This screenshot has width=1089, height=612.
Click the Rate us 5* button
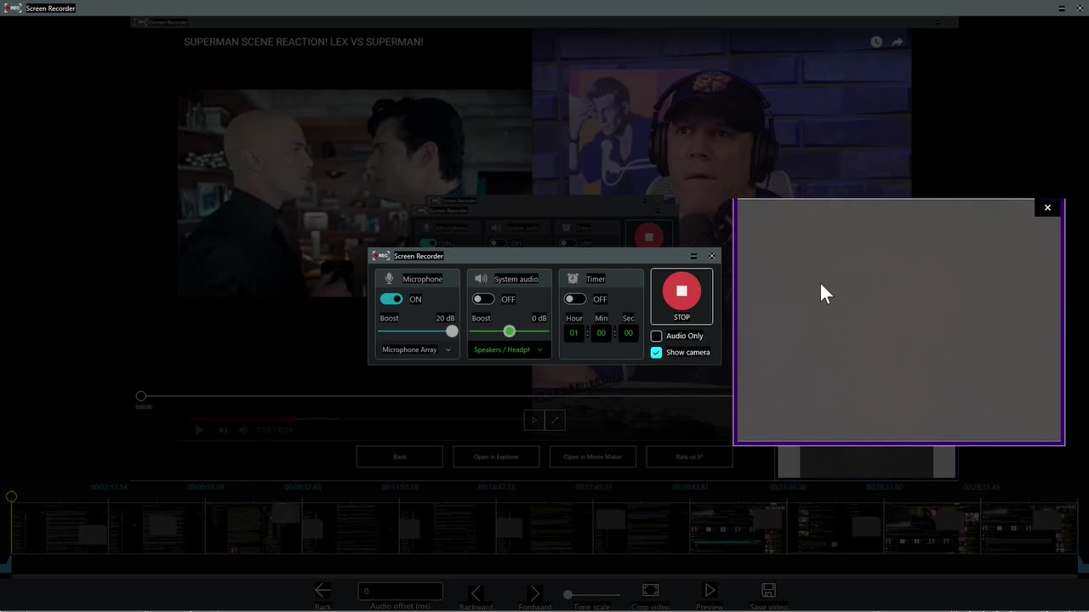[x=689, y=456]
